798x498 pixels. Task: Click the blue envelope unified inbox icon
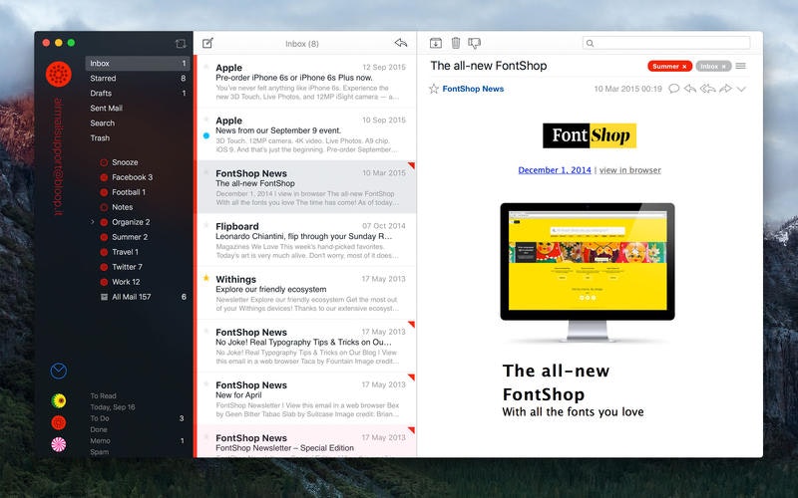pos(59,371)
